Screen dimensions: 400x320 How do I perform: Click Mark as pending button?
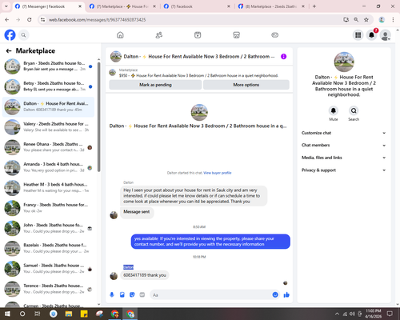pyautogui.click(x=155, y=85)
